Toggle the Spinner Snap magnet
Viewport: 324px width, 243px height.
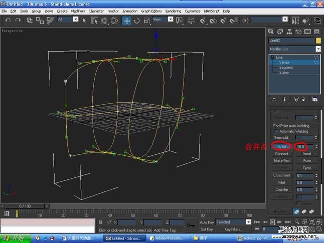point(234,21)
